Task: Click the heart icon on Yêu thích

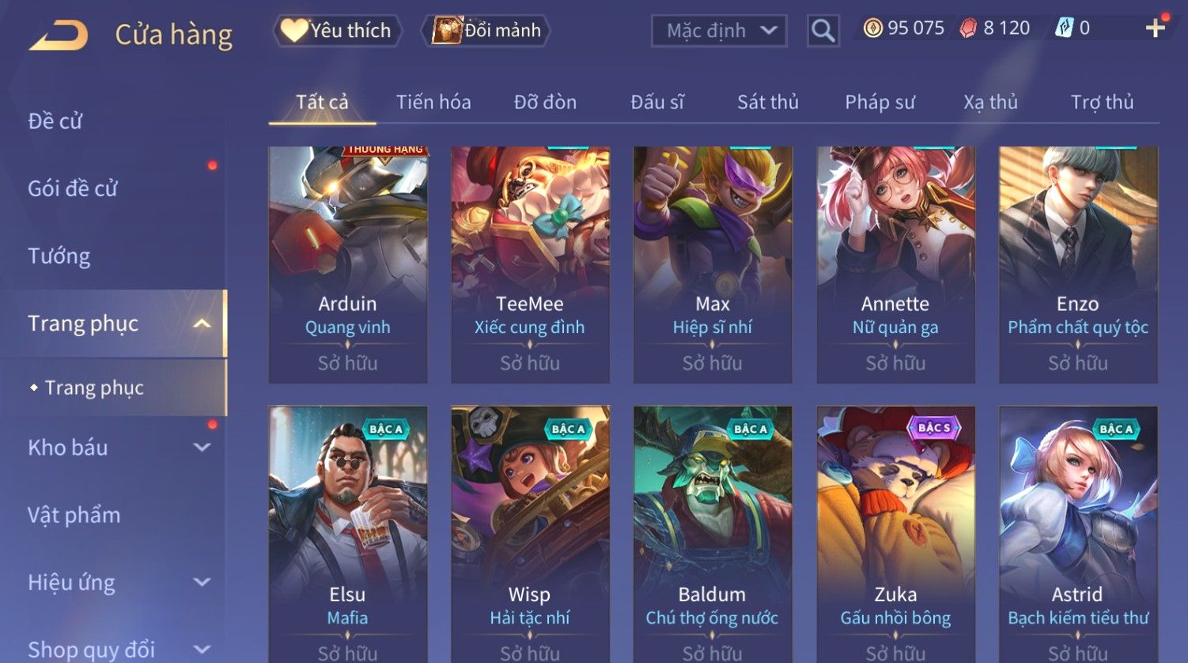Action: (293, 31)
